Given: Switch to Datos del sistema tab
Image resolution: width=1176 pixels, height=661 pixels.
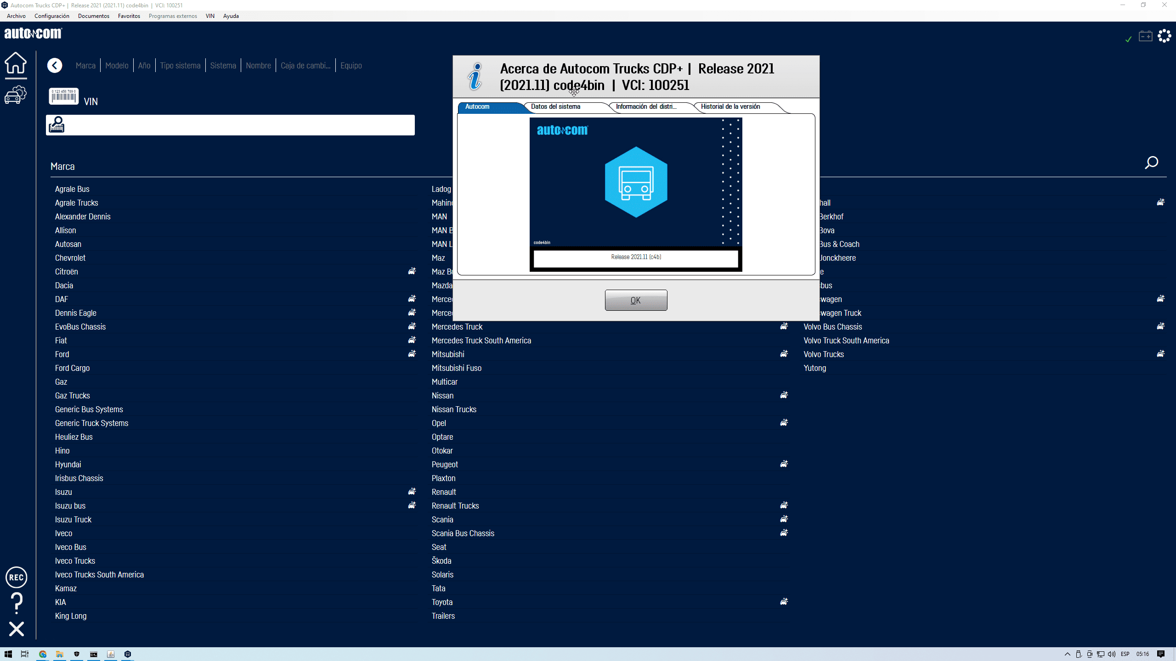Looking at the screenshot, I should (555, 106).
